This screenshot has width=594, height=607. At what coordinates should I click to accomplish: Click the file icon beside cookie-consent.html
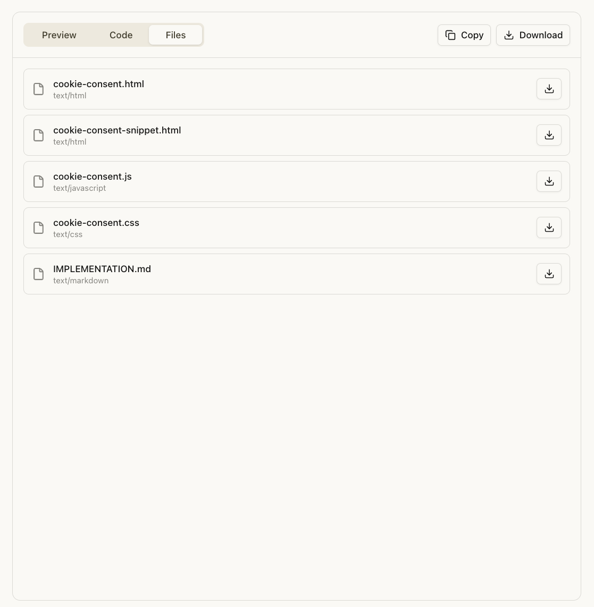38,89
